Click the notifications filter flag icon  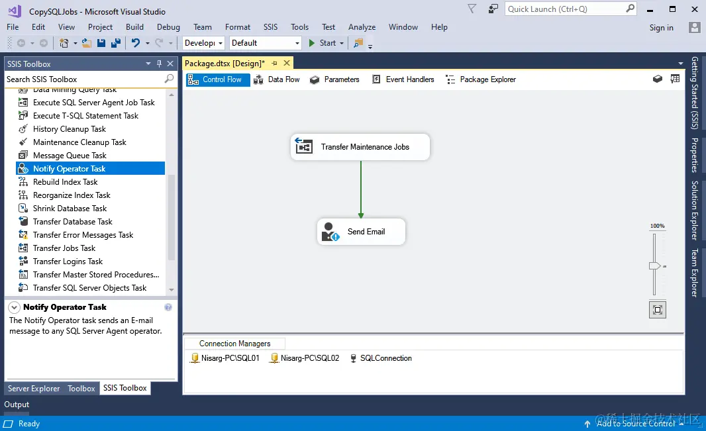tap(472, 9)
